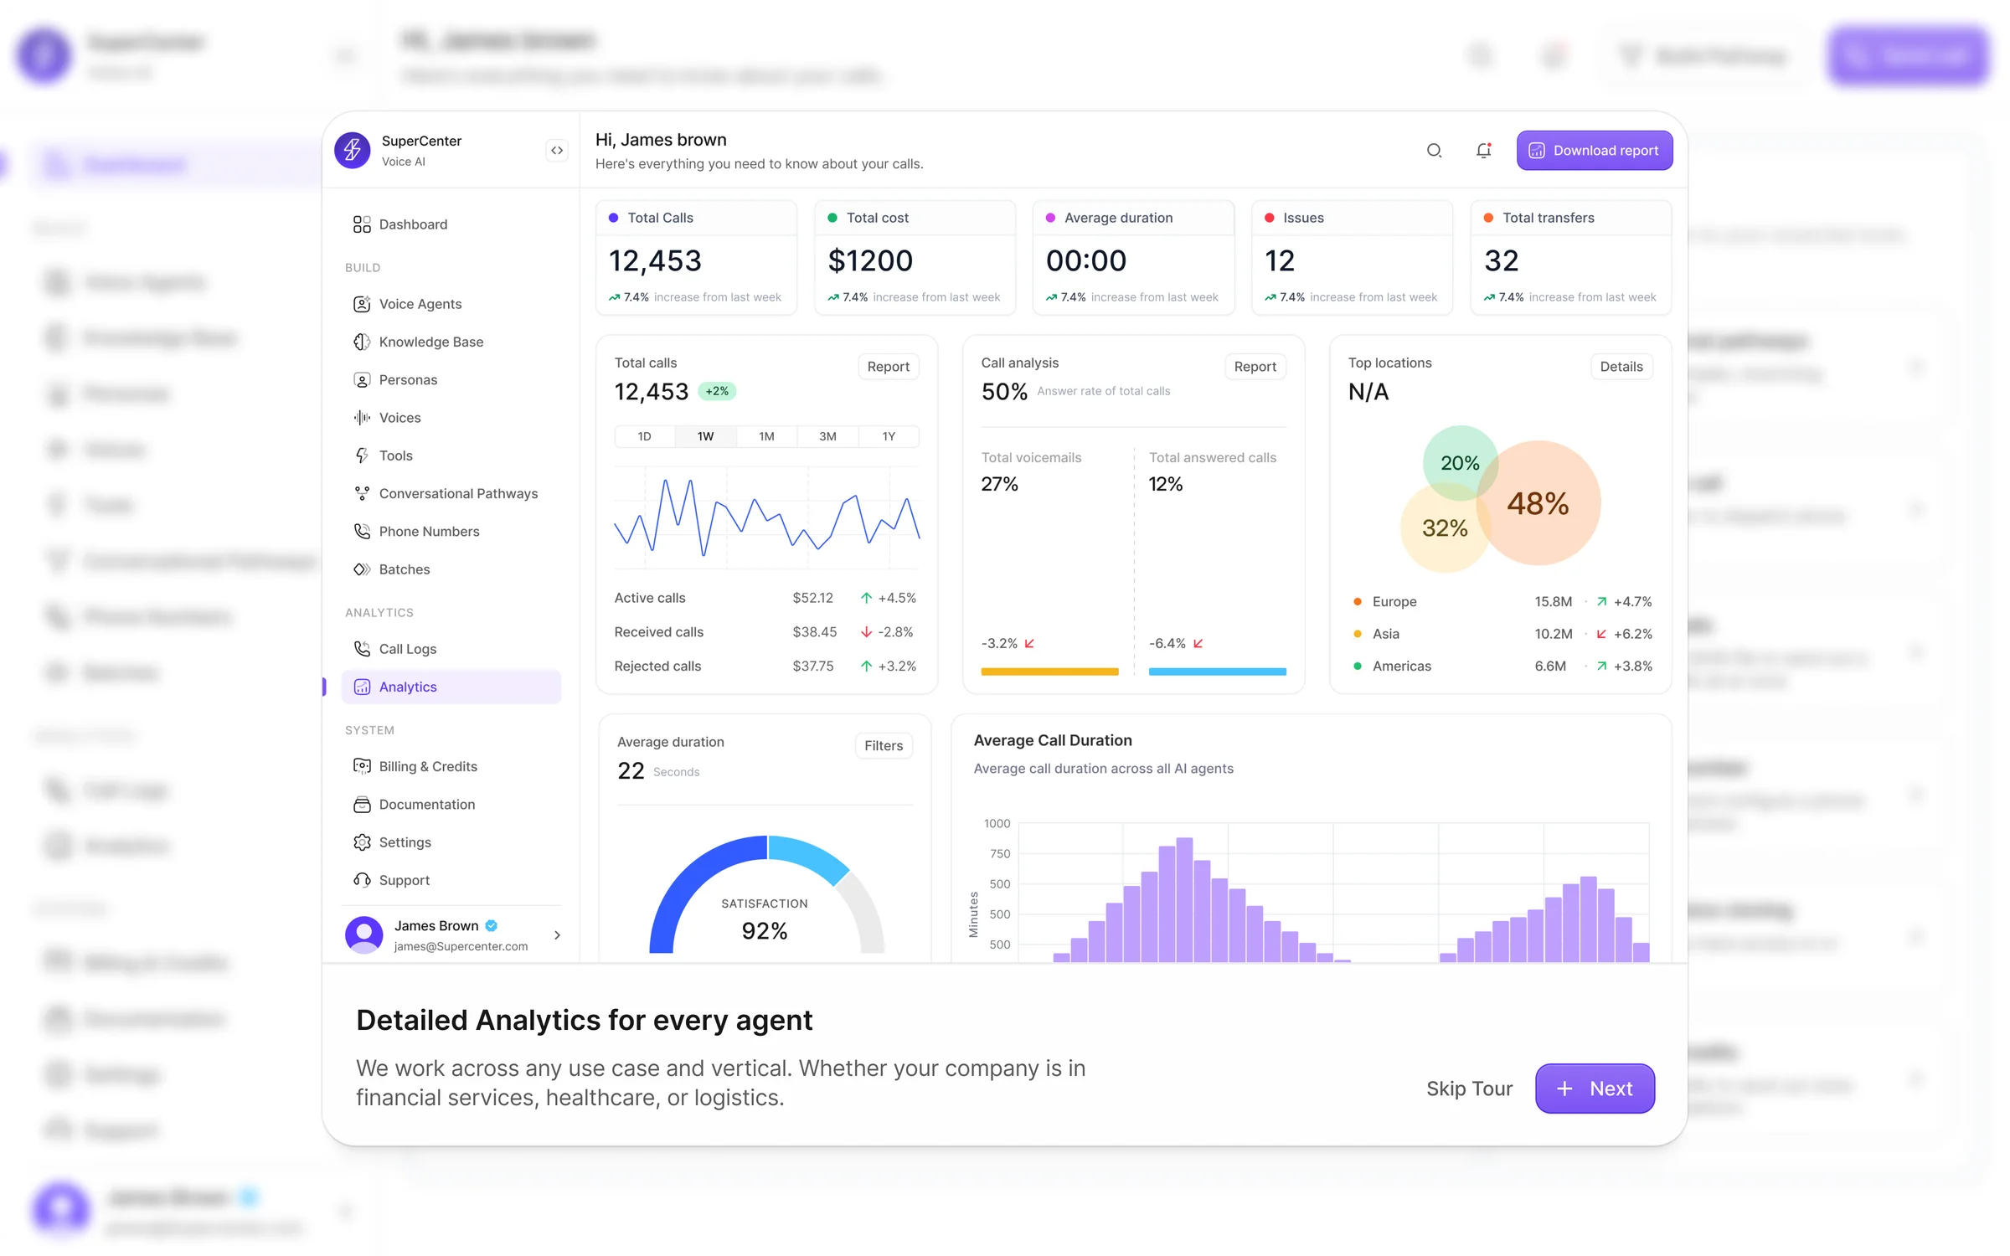Click the James Brown avatar

(x=363, y=935)
